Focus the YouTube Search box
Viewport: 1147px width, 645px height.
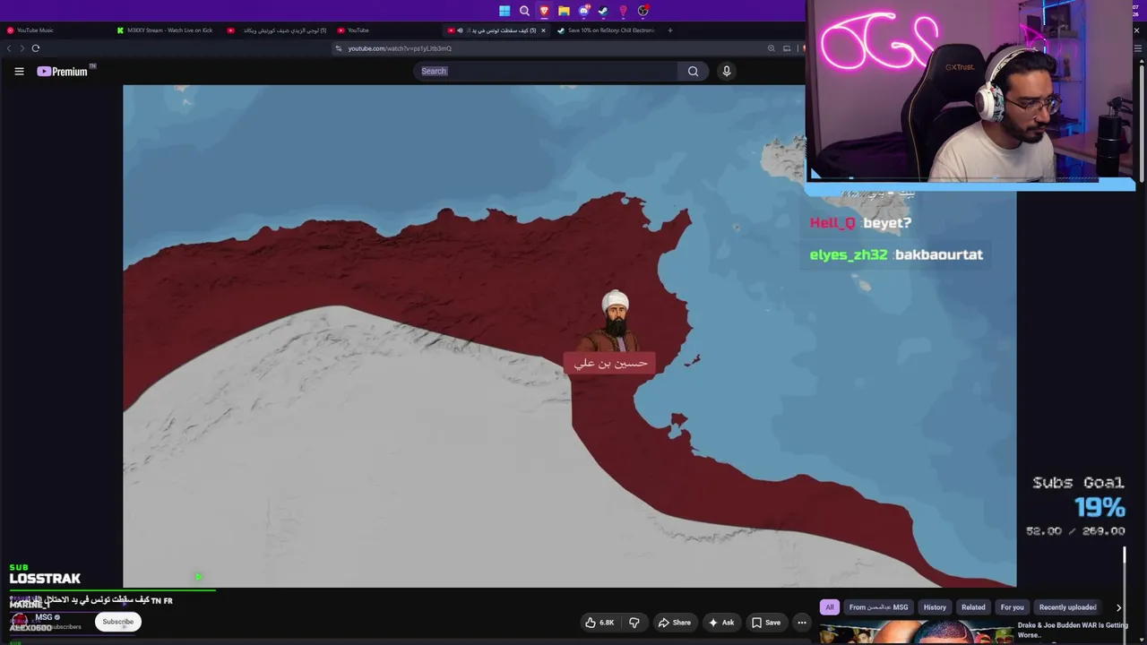click(547, 71)
